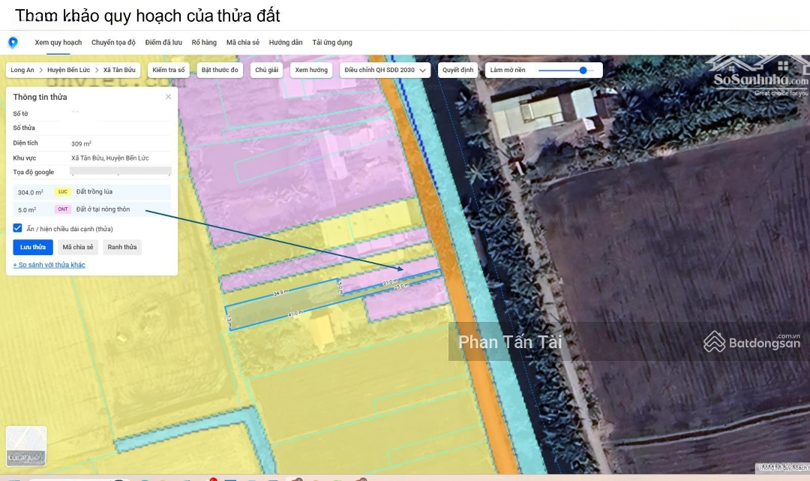This screenshot has height=481, width=810.
Task: Select Long An in the breadcrumb
Action: click(22, 70)
